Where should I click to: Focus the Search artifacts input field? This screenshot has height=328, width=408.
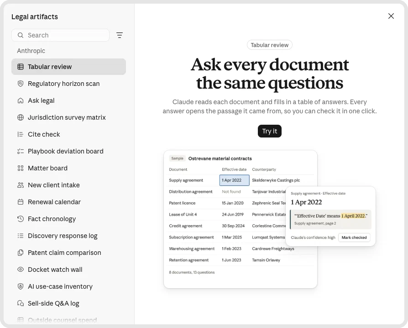(x=60, y=35)
